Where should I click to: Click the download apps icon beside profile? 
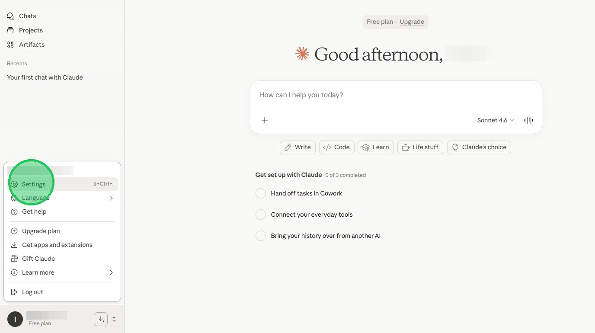pyautogui.click(x=100, y=319)
